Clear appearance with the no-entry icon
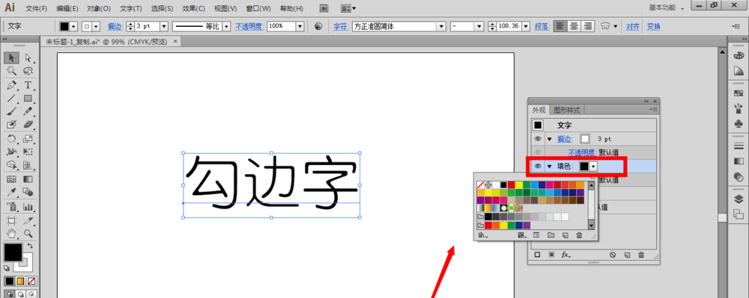The height and width of the screenshot is (298, 749). pos(613,255)
